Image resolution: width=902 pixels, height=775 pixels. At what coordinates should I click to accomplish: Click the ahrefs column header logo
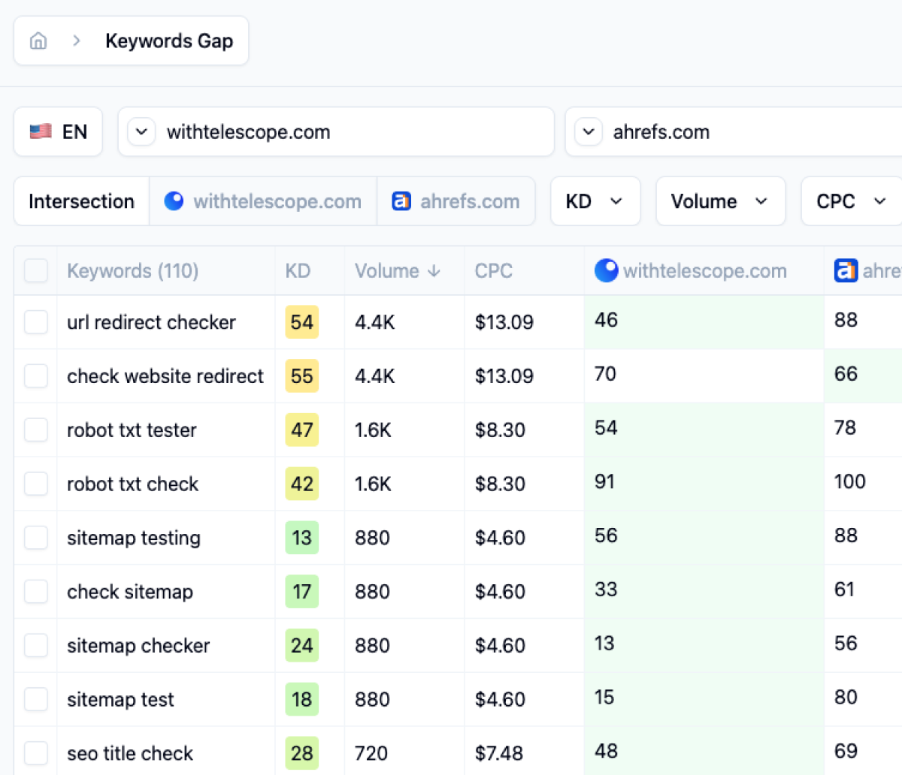(846, 270)
